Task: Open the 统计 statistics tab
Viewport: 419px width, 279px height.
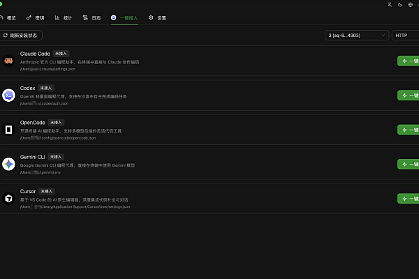Action: pos(64,18)
